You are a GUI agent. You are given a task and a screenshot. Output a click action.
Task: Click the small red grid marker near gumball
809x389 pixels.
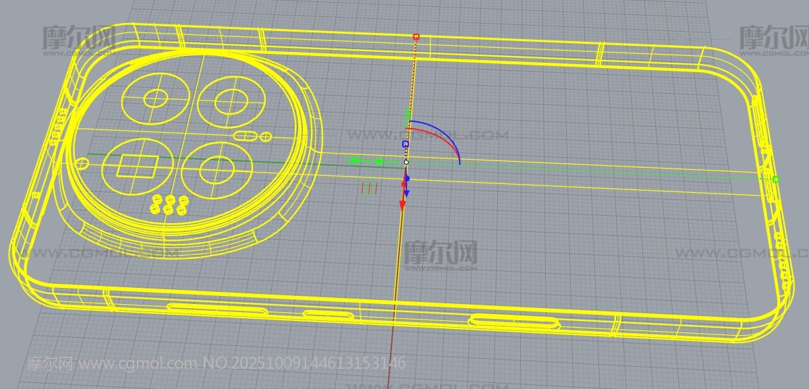click(x=369, y=187)
